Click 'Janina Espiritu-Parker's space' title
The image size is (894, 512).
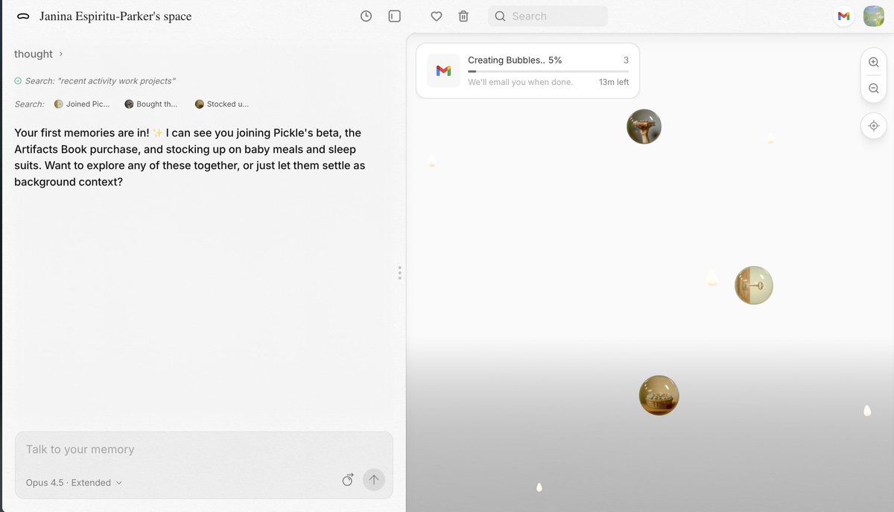point(115,16)
